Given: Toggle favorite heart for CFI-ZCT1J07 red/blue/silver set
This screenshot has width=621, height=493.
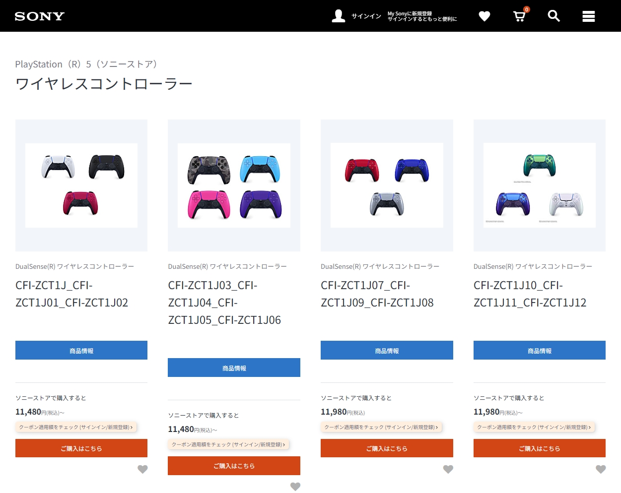Looking at the screenshot, I should pos(448,469).
